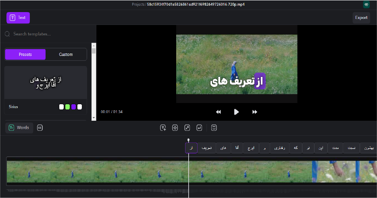Image resolution: width=377 pixels, height=198 pixels.
Task: Switch to captions (CC) mode icon
Action: [x=40, y=128]
